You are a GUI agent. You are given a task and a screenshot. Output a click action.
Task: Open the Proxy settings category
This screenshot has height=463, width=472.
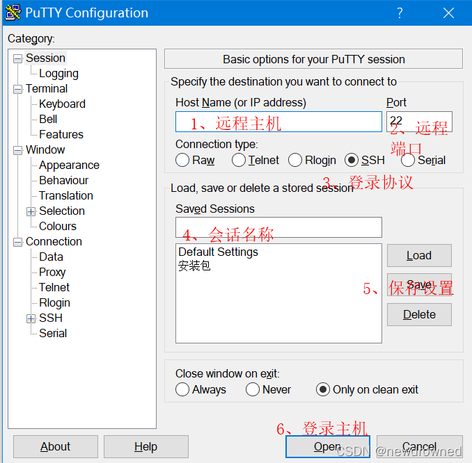point(52,273)
